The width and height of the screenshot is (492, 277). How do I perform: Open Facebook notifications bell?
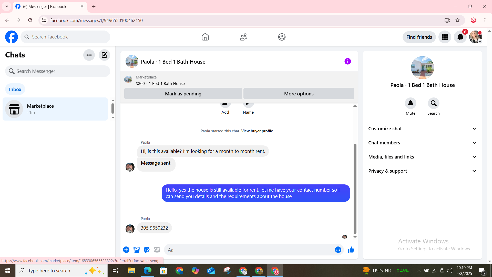460,37
